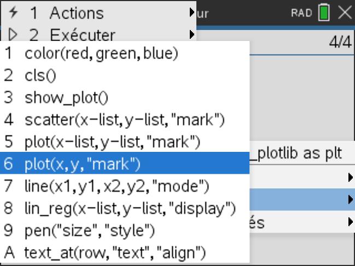Select scatter(x-list, y-list, "mark") entry

tap(124, 120)
